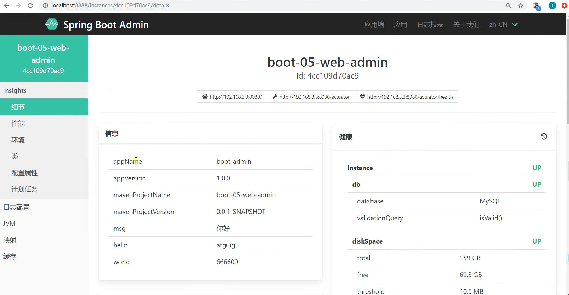569x295 pixels.
Task: Select the zh-CN language label
Action: tap(498, 24)
